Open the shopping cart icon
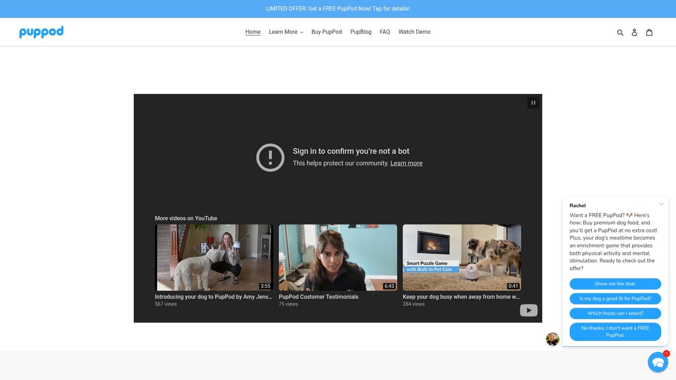 [649, 33]
